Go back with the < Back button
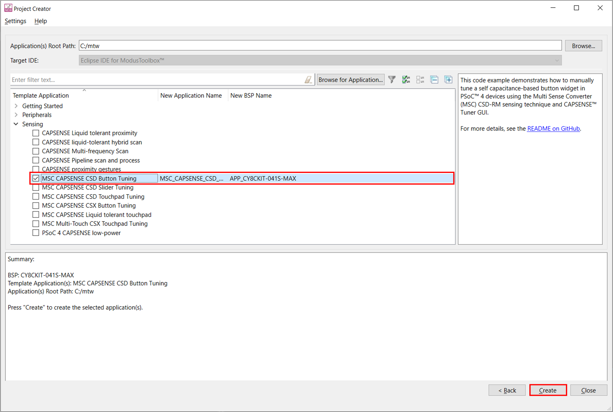 coord(507,390)
